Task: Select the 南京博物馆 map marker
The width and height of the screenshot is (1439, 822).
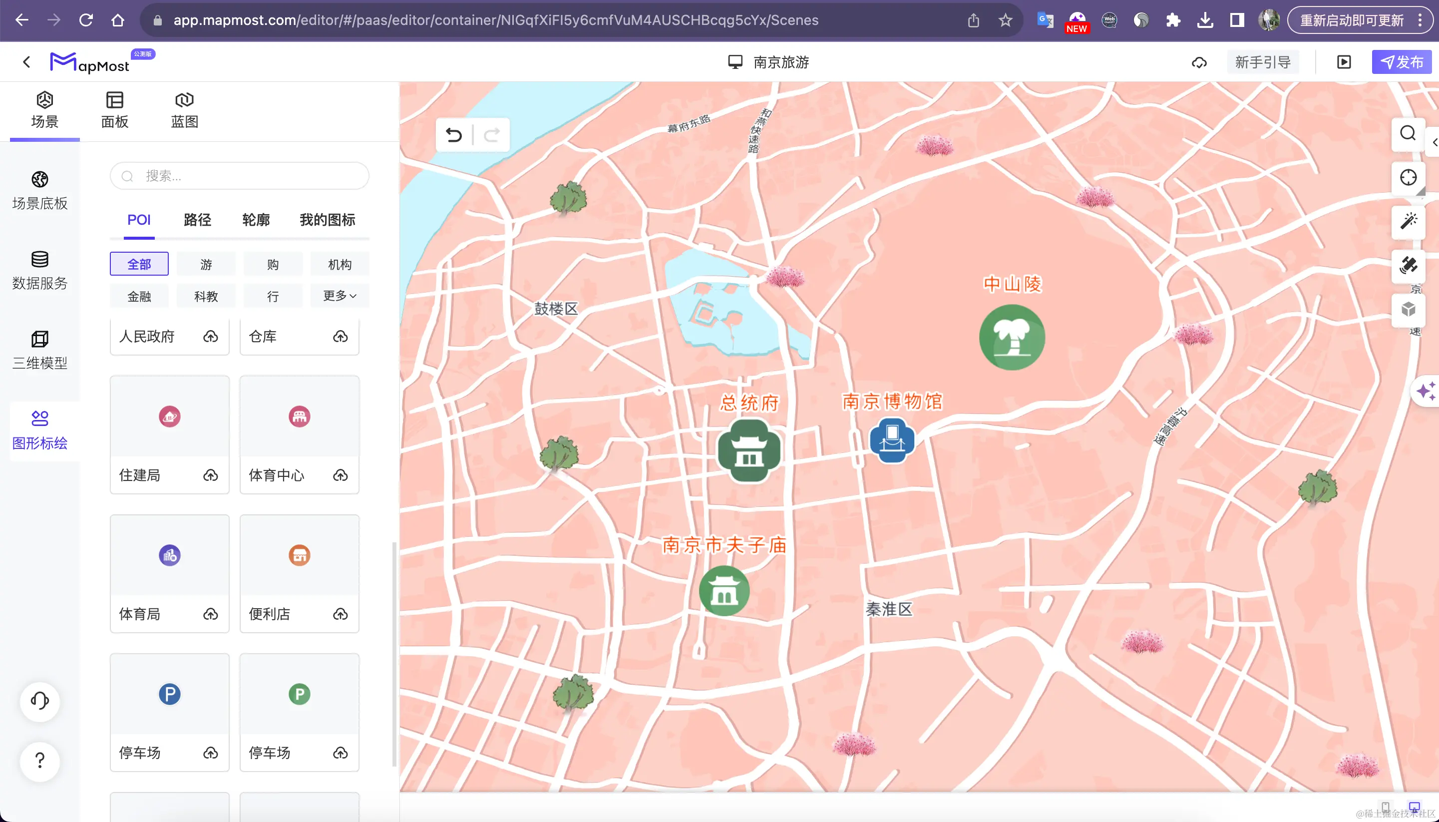Action: (x=892, y=440)
